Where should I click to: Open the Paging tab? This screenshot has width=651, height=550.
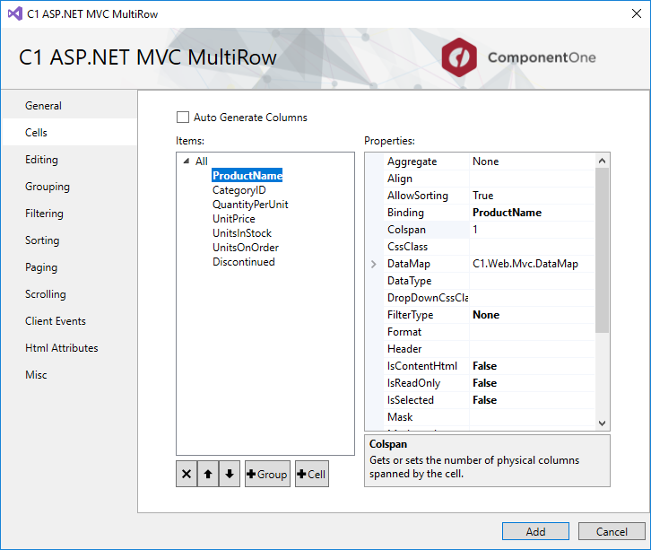pyautogui.click(x=69, y=267)
